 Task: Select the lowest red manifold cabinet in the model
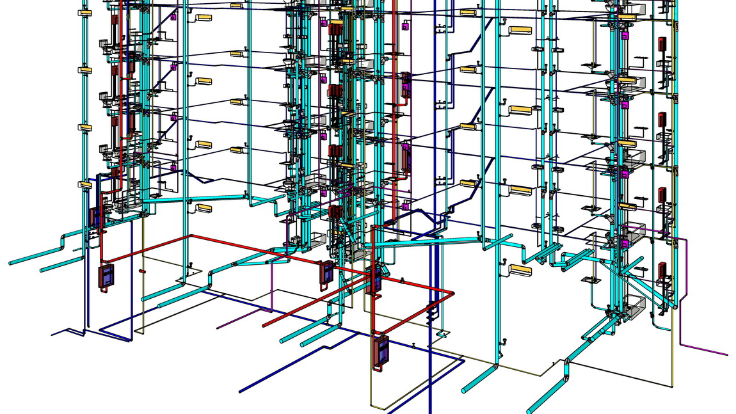click(381, 351)
